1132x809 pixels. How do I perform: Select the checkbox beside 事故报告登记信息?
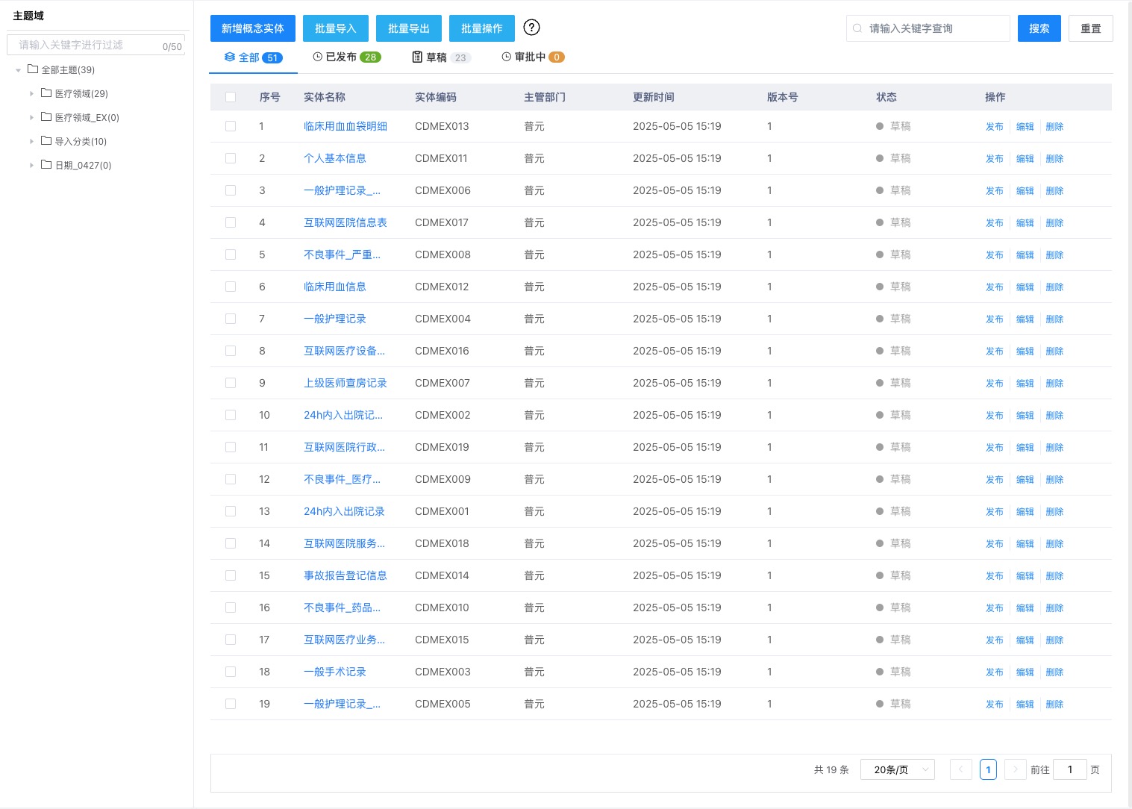coord(231,575)
